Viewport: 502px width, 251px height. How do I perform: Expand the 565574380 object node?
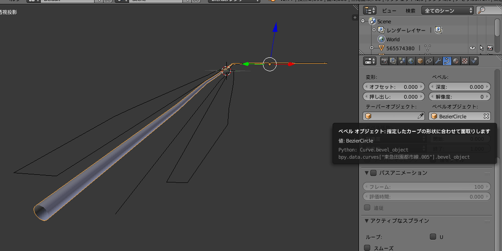(x=372, y=48)
